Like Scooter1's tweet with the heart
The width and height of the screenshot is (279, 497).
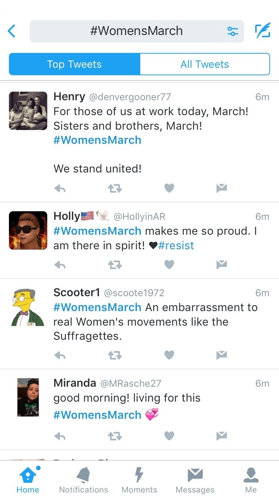169,355
